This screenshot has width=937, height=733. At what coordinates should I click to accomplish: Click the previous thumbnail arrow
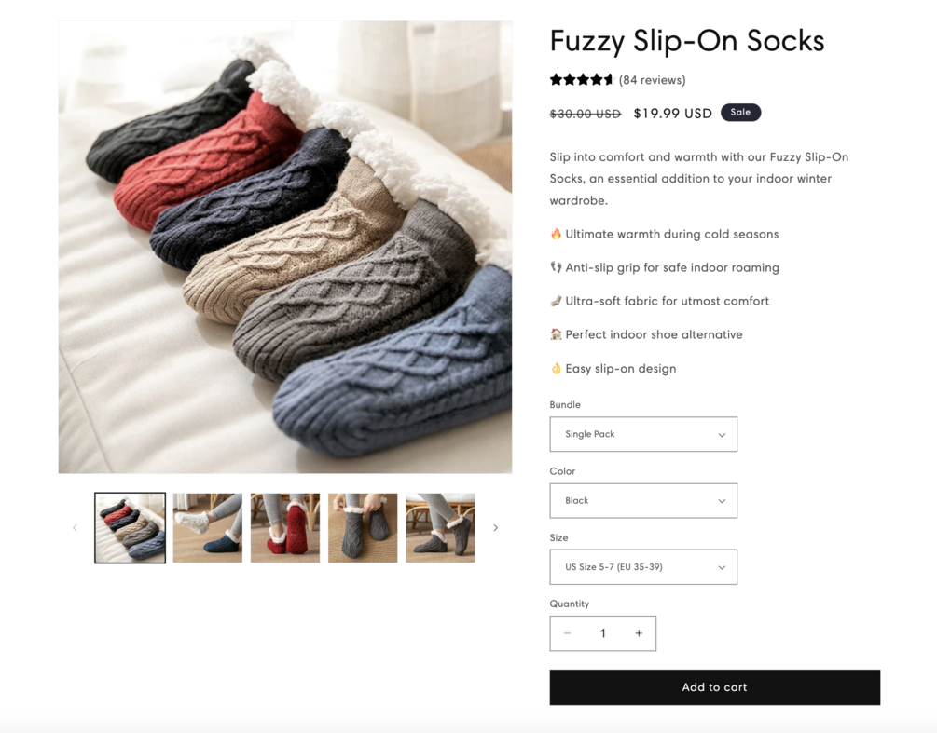(76, 528)
